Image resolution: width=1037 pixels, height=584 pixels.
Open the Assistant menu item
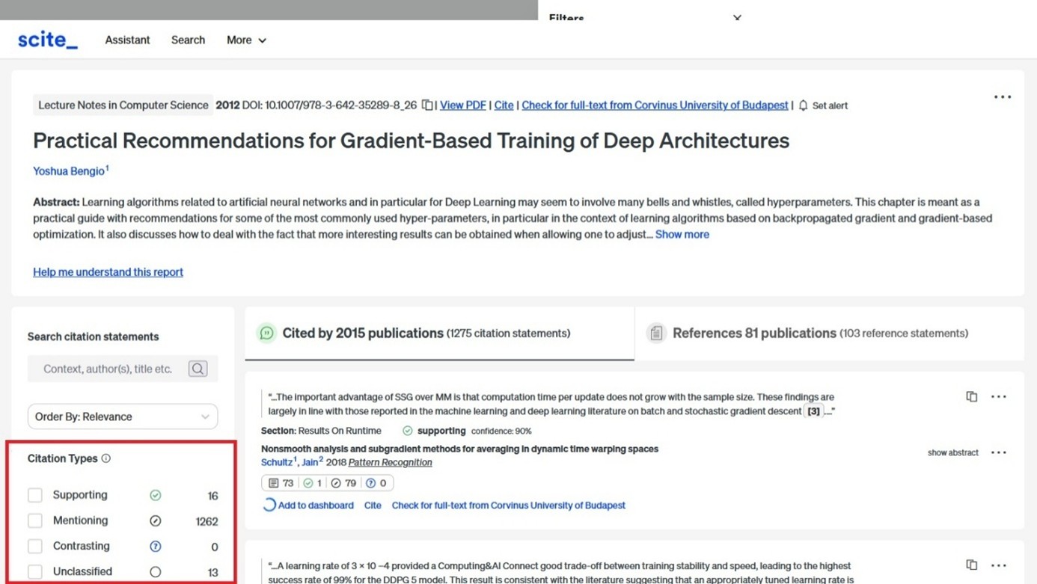[127, 40]
